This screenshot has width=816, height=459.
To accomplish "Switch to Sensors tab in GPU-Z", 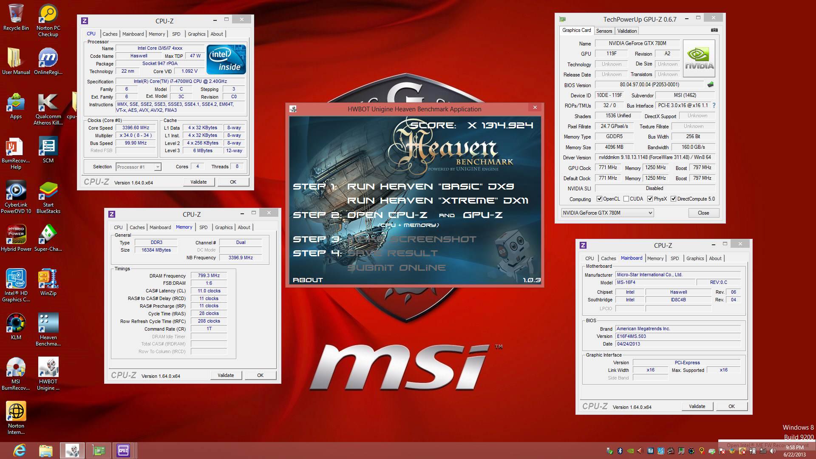I will click(x=604, y=31).
